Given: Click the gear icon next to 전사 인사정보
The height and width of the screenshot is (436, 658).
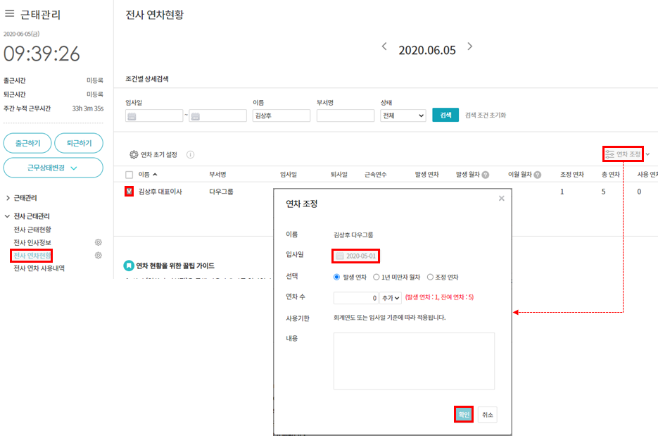Looking at the screenshot, I should coord(99,242).
